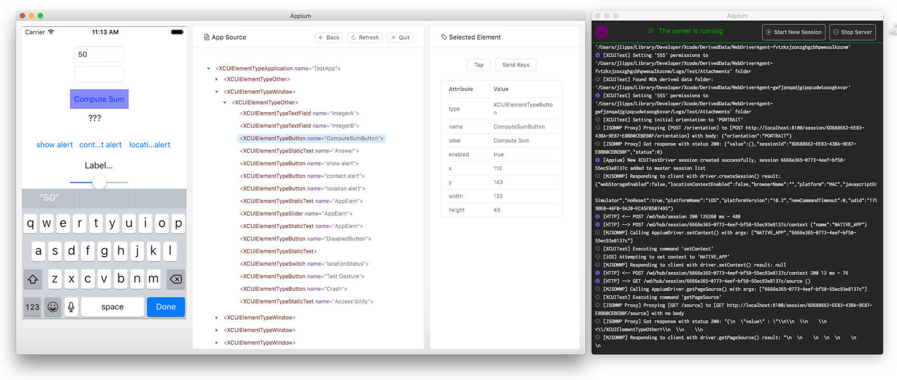Click the empty second integer text field
This screenshot has width=897, height=380.
(99, 75)
